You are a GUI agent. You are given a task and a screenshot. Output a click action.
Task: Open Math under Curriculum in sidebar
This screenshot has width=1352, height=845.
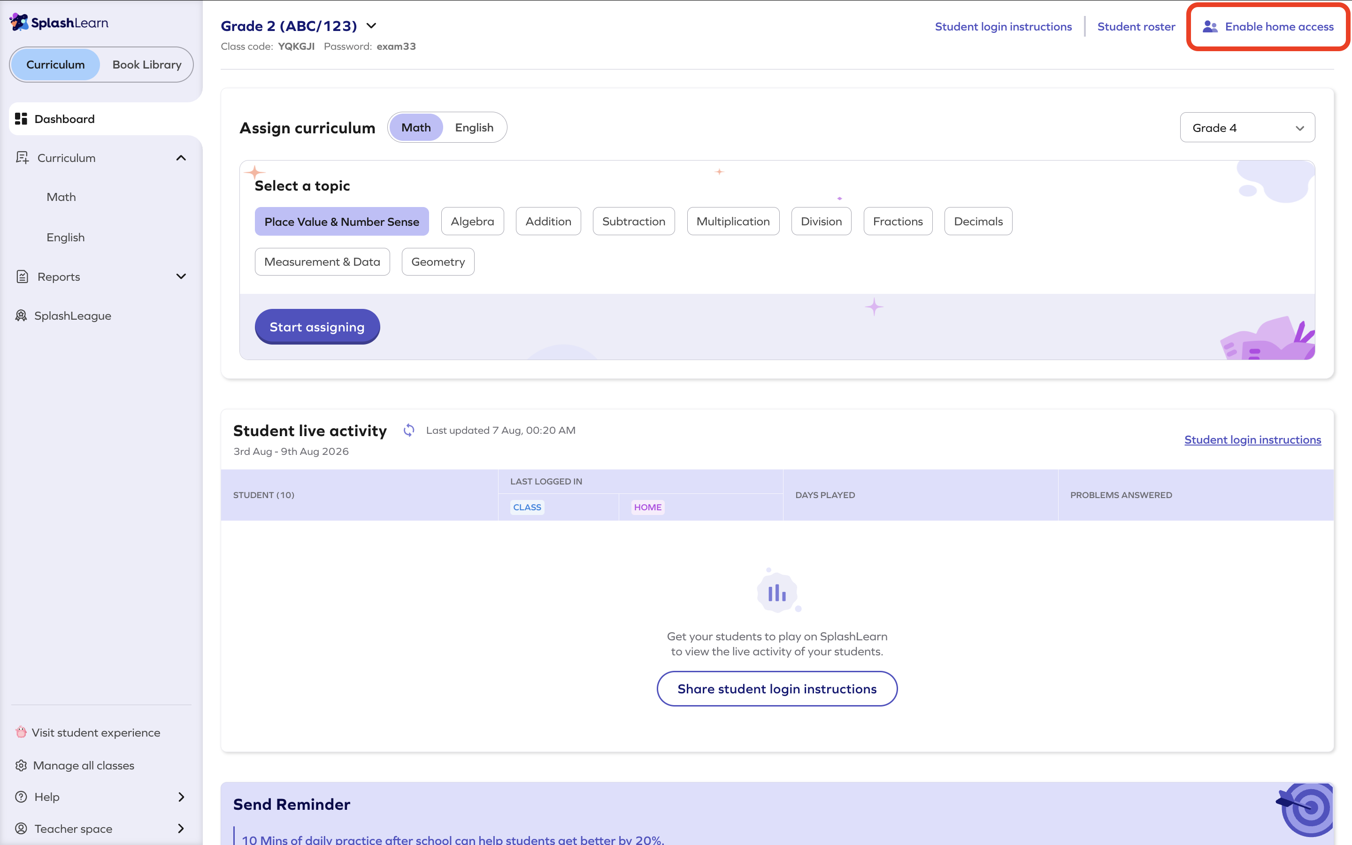(x=61, y=197)
